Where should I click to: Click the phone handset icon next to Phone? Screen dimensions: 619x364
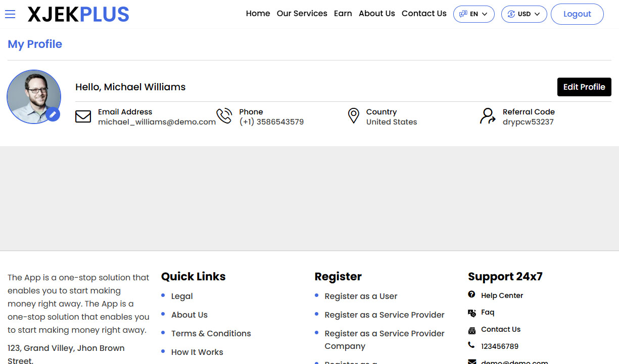pos(224,115)
